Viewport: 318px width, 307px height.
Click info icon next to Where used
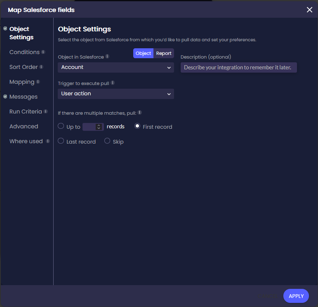coord(48,141)
